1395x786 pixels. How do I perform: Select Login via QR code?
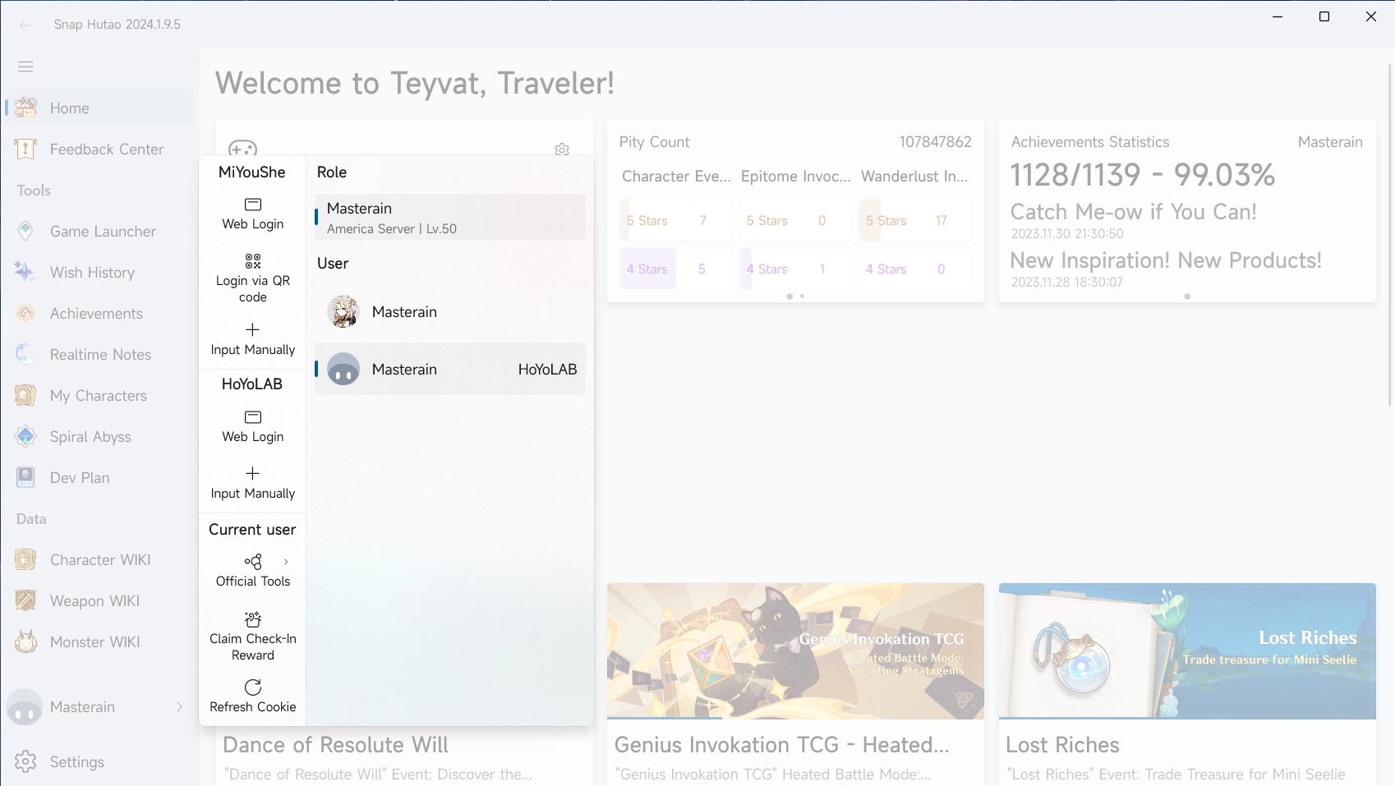(x=253, y=278)
